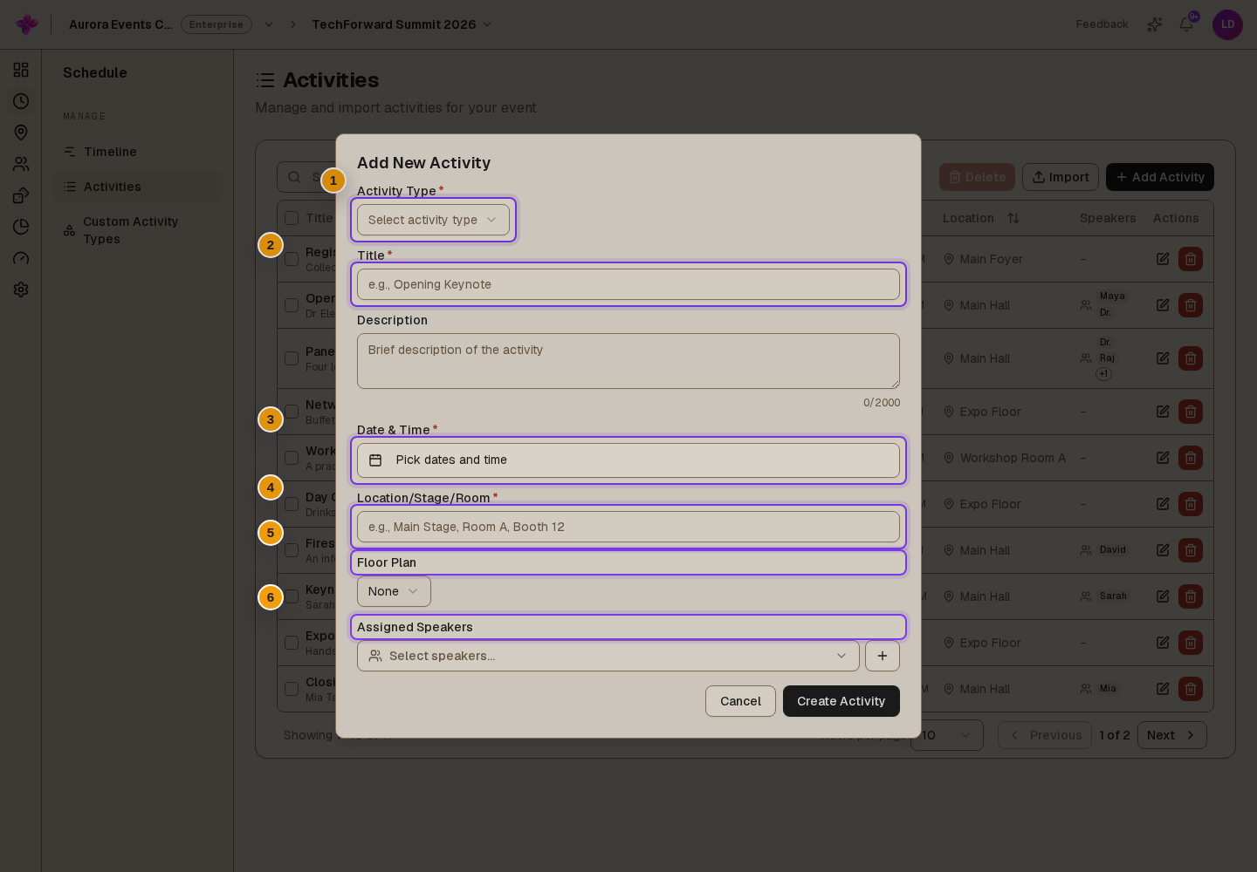Delete the activity with speaker Mia

pos(1191,689)
